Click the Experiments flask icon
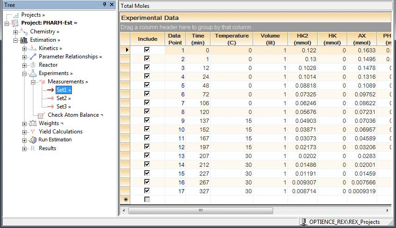Viewport: 396px width, 228px height. pos(33,73)
